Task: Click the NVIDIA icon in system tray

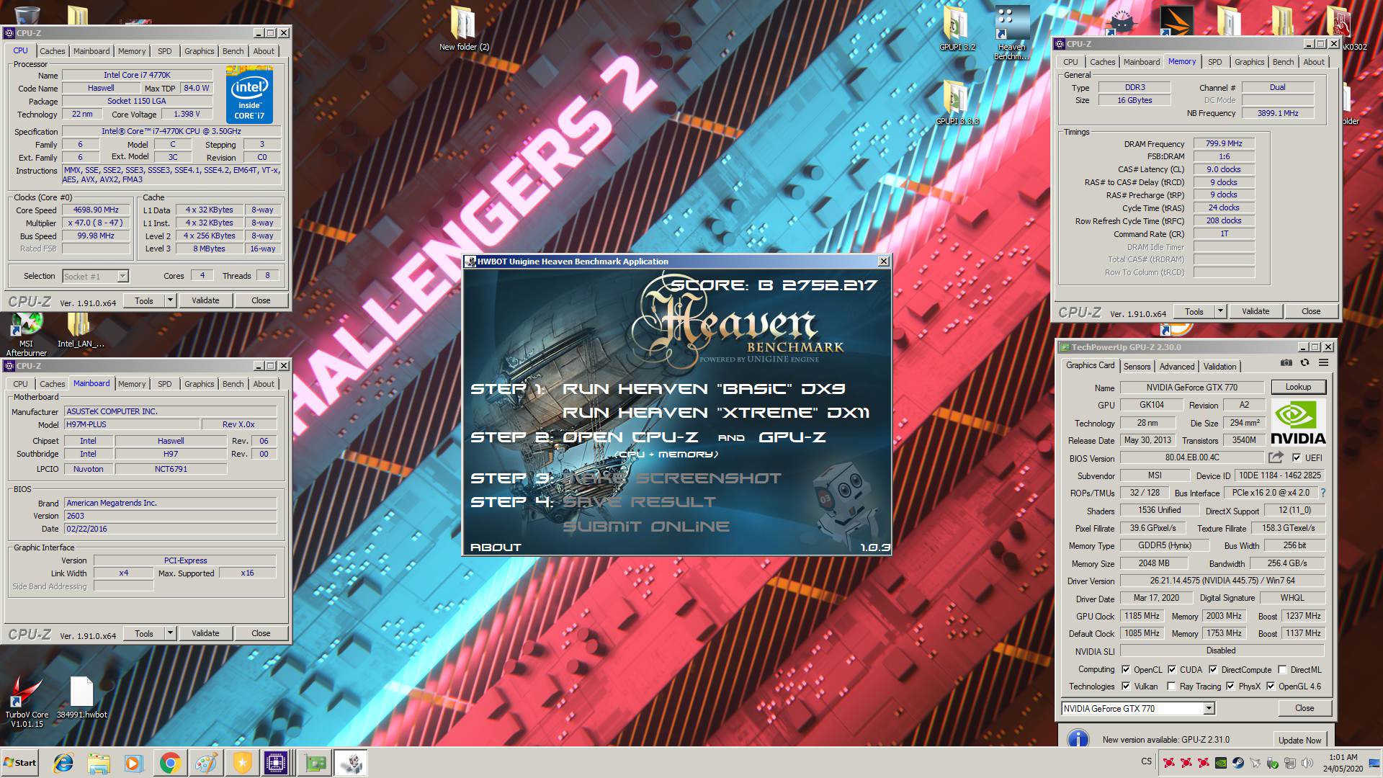Action: [x=1221, y=762]
